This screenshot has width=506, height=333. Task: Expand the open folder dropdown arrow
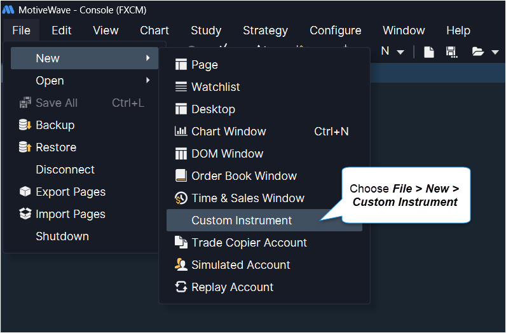point(495,52)
